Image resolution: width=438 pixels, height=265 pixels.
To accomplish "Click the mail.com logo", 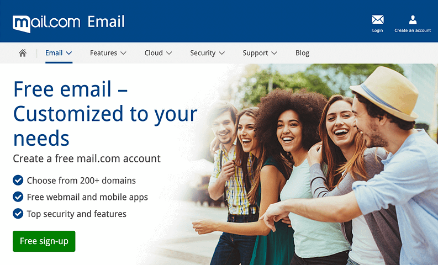I will tap(46, 24).
